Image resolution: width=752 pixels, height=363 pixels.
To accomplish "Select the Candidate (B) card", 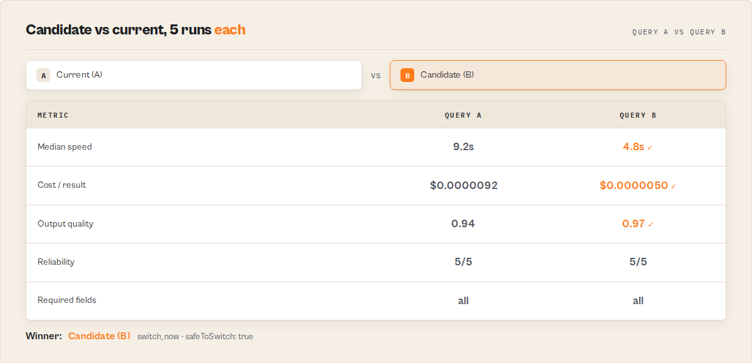I will tap(558, 75).
